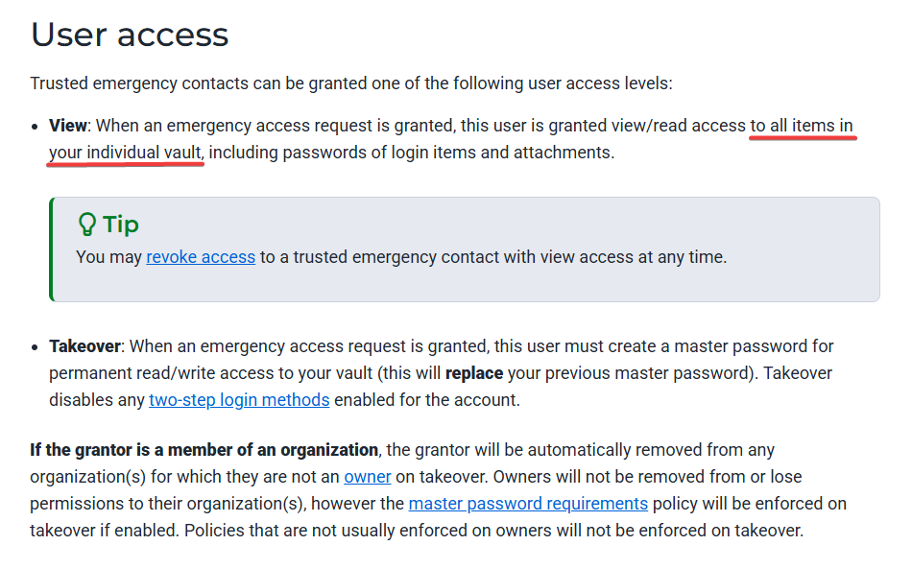Click the green Tip heading text

(x=121, y=225)
